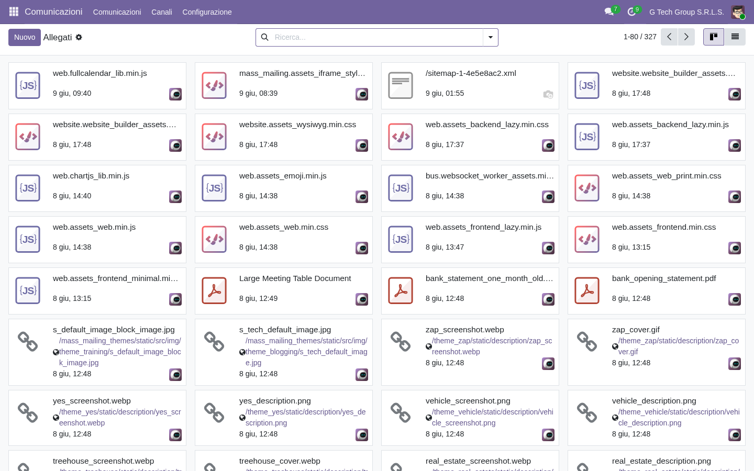Open real_estate_description.png card title
Image resolution: width=754 pixels, height=471 pixels.
click(x=661, y=461)
